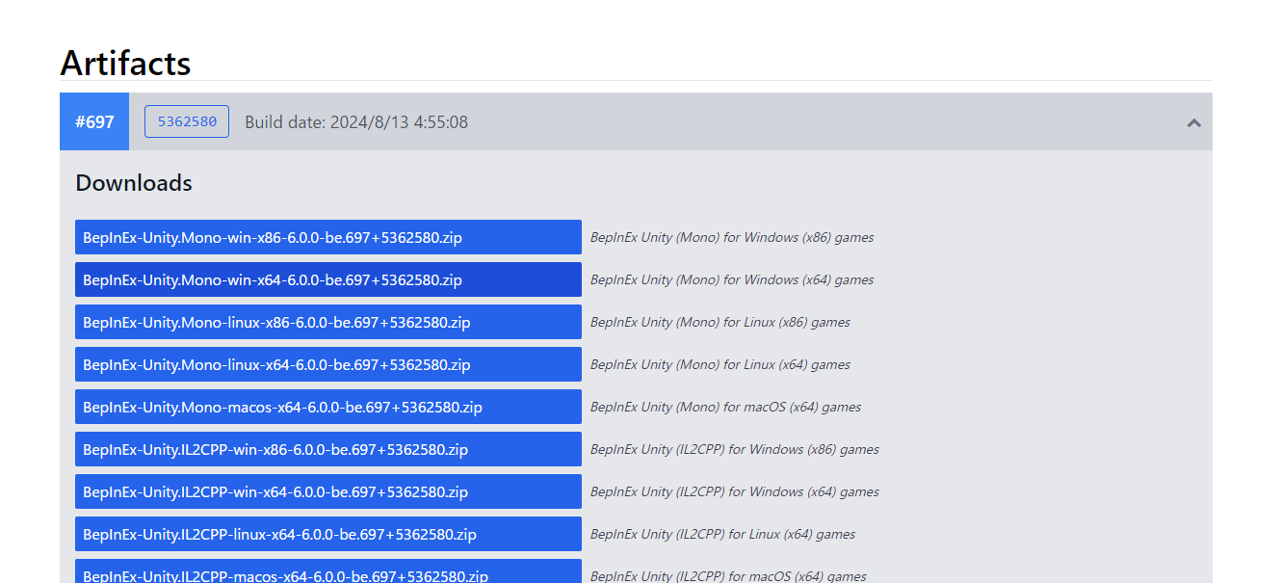Screen dimensions: 1282x583
Task: Download BepInEx-Unity.IL2CPP-linux-x64 zip
Action: tap(328, 534)
